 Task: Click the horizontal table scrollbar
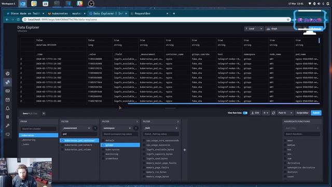pos(224,104)
